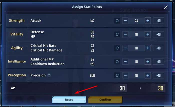Remove one point from Perception
Image resolution: width=175 pixels, height=107 pixels.
[125, 75]
